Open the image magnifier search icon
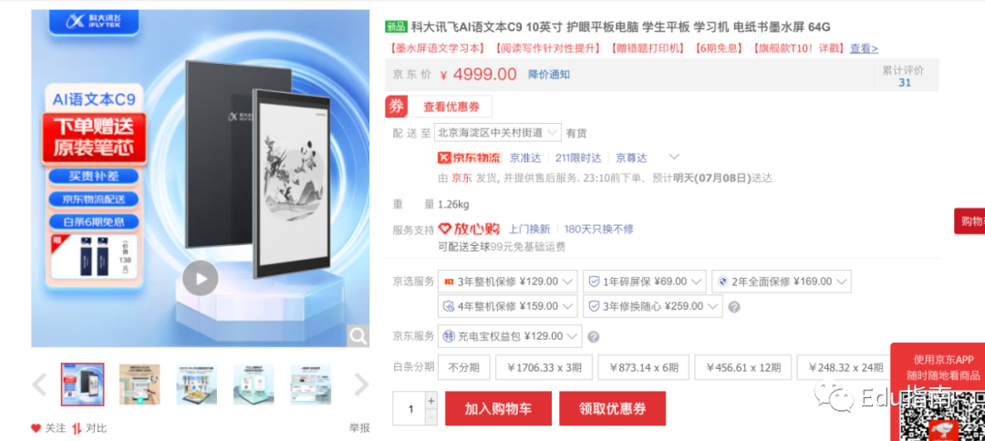The width and height of the screenshot is (985, 441). tap(358, 336)
